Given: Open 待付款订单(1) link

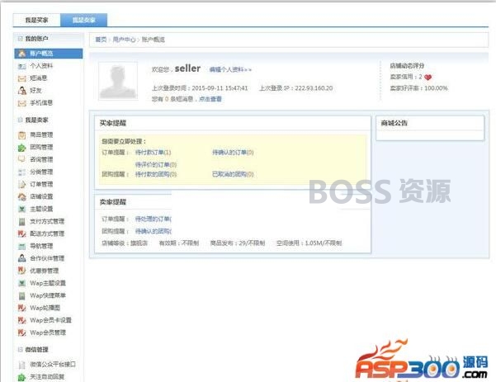Looking at the screenshot, I should click(x=154, y=153).
